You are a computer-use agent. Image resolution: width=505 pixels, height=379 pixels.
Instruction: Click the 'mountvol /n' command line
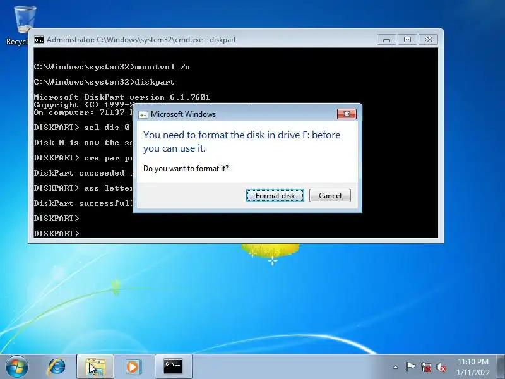pos(112,67)
